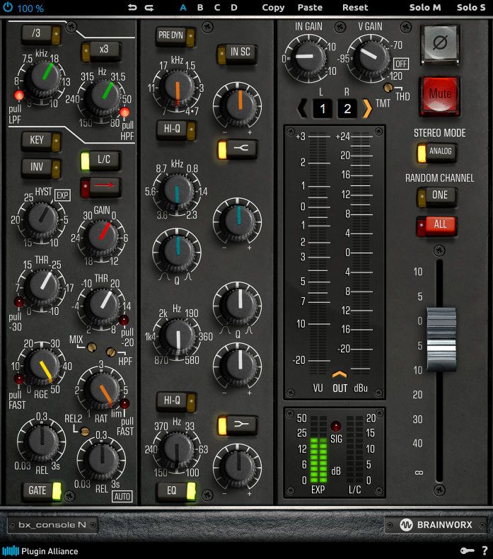Click the red Mute button
Viewport: 493px width, 559px height.
(x=440, y=96)
